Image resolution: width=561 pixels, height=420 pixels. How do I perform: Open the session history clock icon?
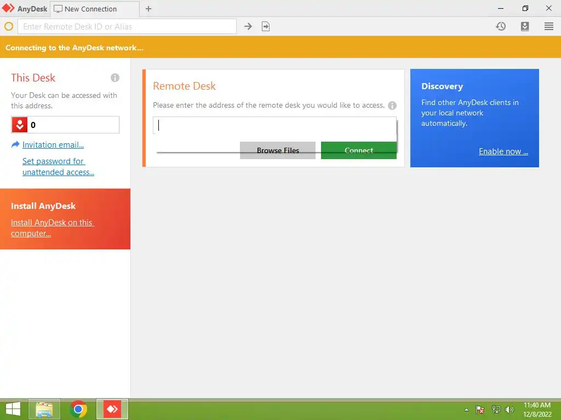coord(501,26)
